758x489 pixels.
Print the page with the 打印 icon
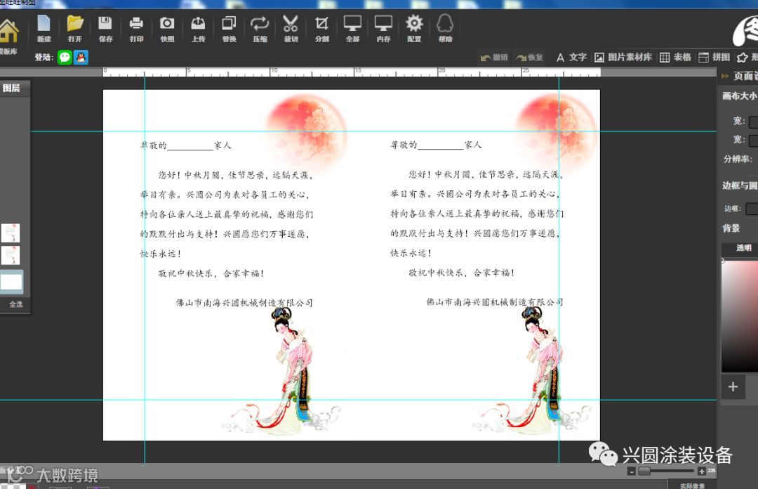(x=136, y=29)
